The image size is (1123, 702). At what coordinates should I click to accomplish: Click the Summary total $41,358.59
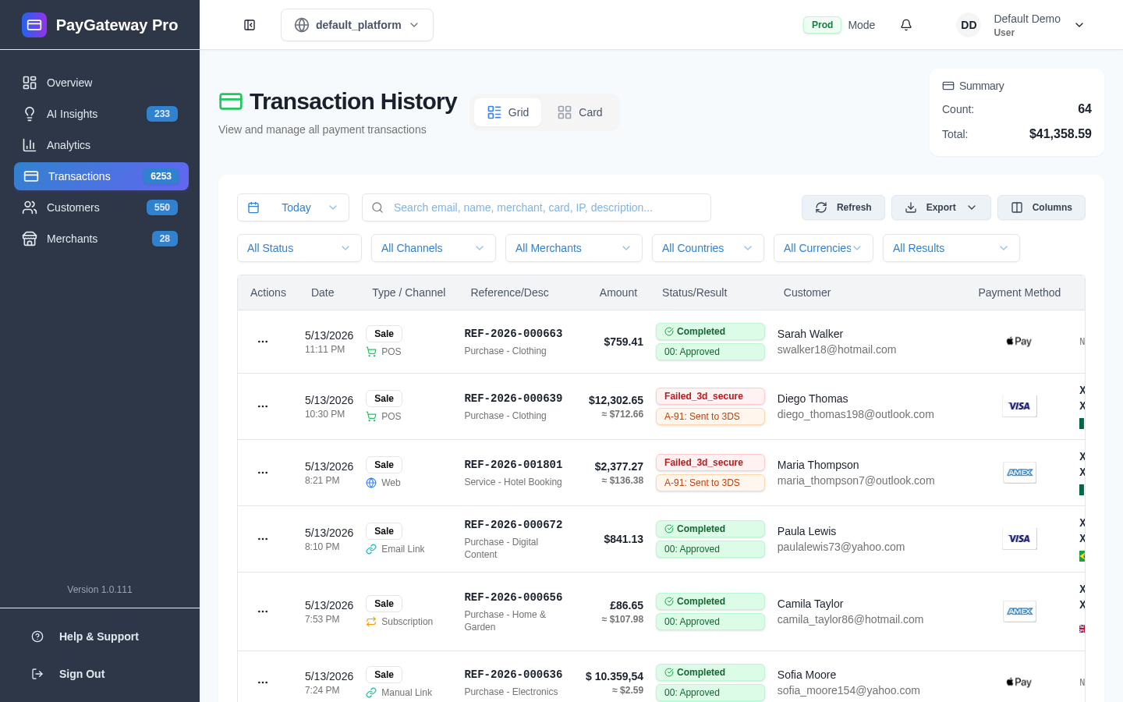coord(1061,134)
